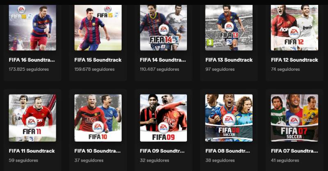This screenshot has height=171, width=328.
Task: Click the FIFA 16 Soundtrack playlist title
Action: tap(32, 60)
